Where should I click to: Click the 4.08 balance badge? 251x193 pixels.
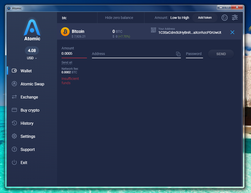tap(32, 51)
